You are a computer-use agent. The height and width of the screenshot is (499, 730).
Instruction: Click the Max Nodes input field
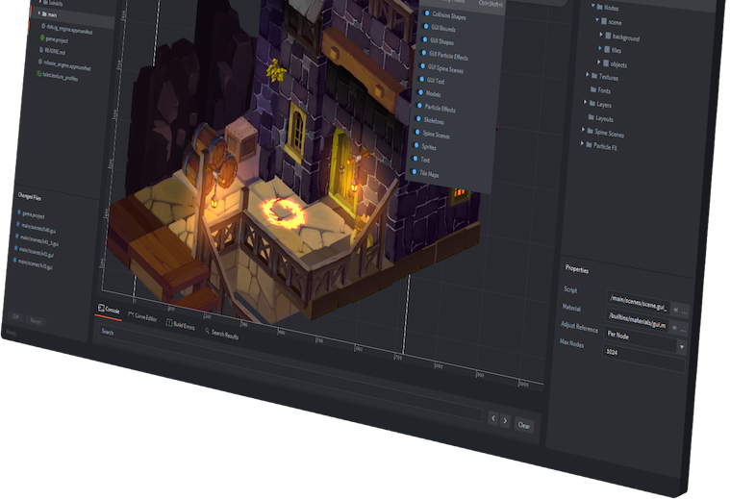644,359
